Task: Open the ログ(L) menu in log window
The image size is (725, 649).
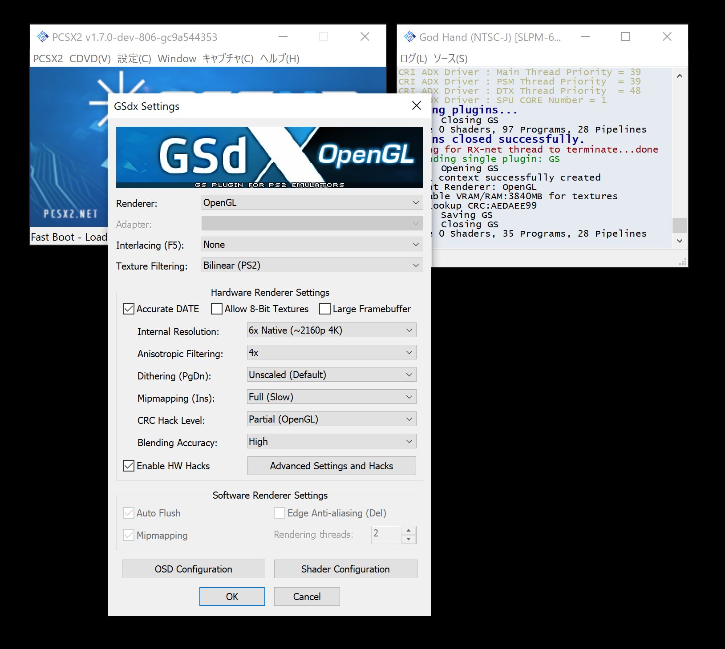Action: click(413, 59)
